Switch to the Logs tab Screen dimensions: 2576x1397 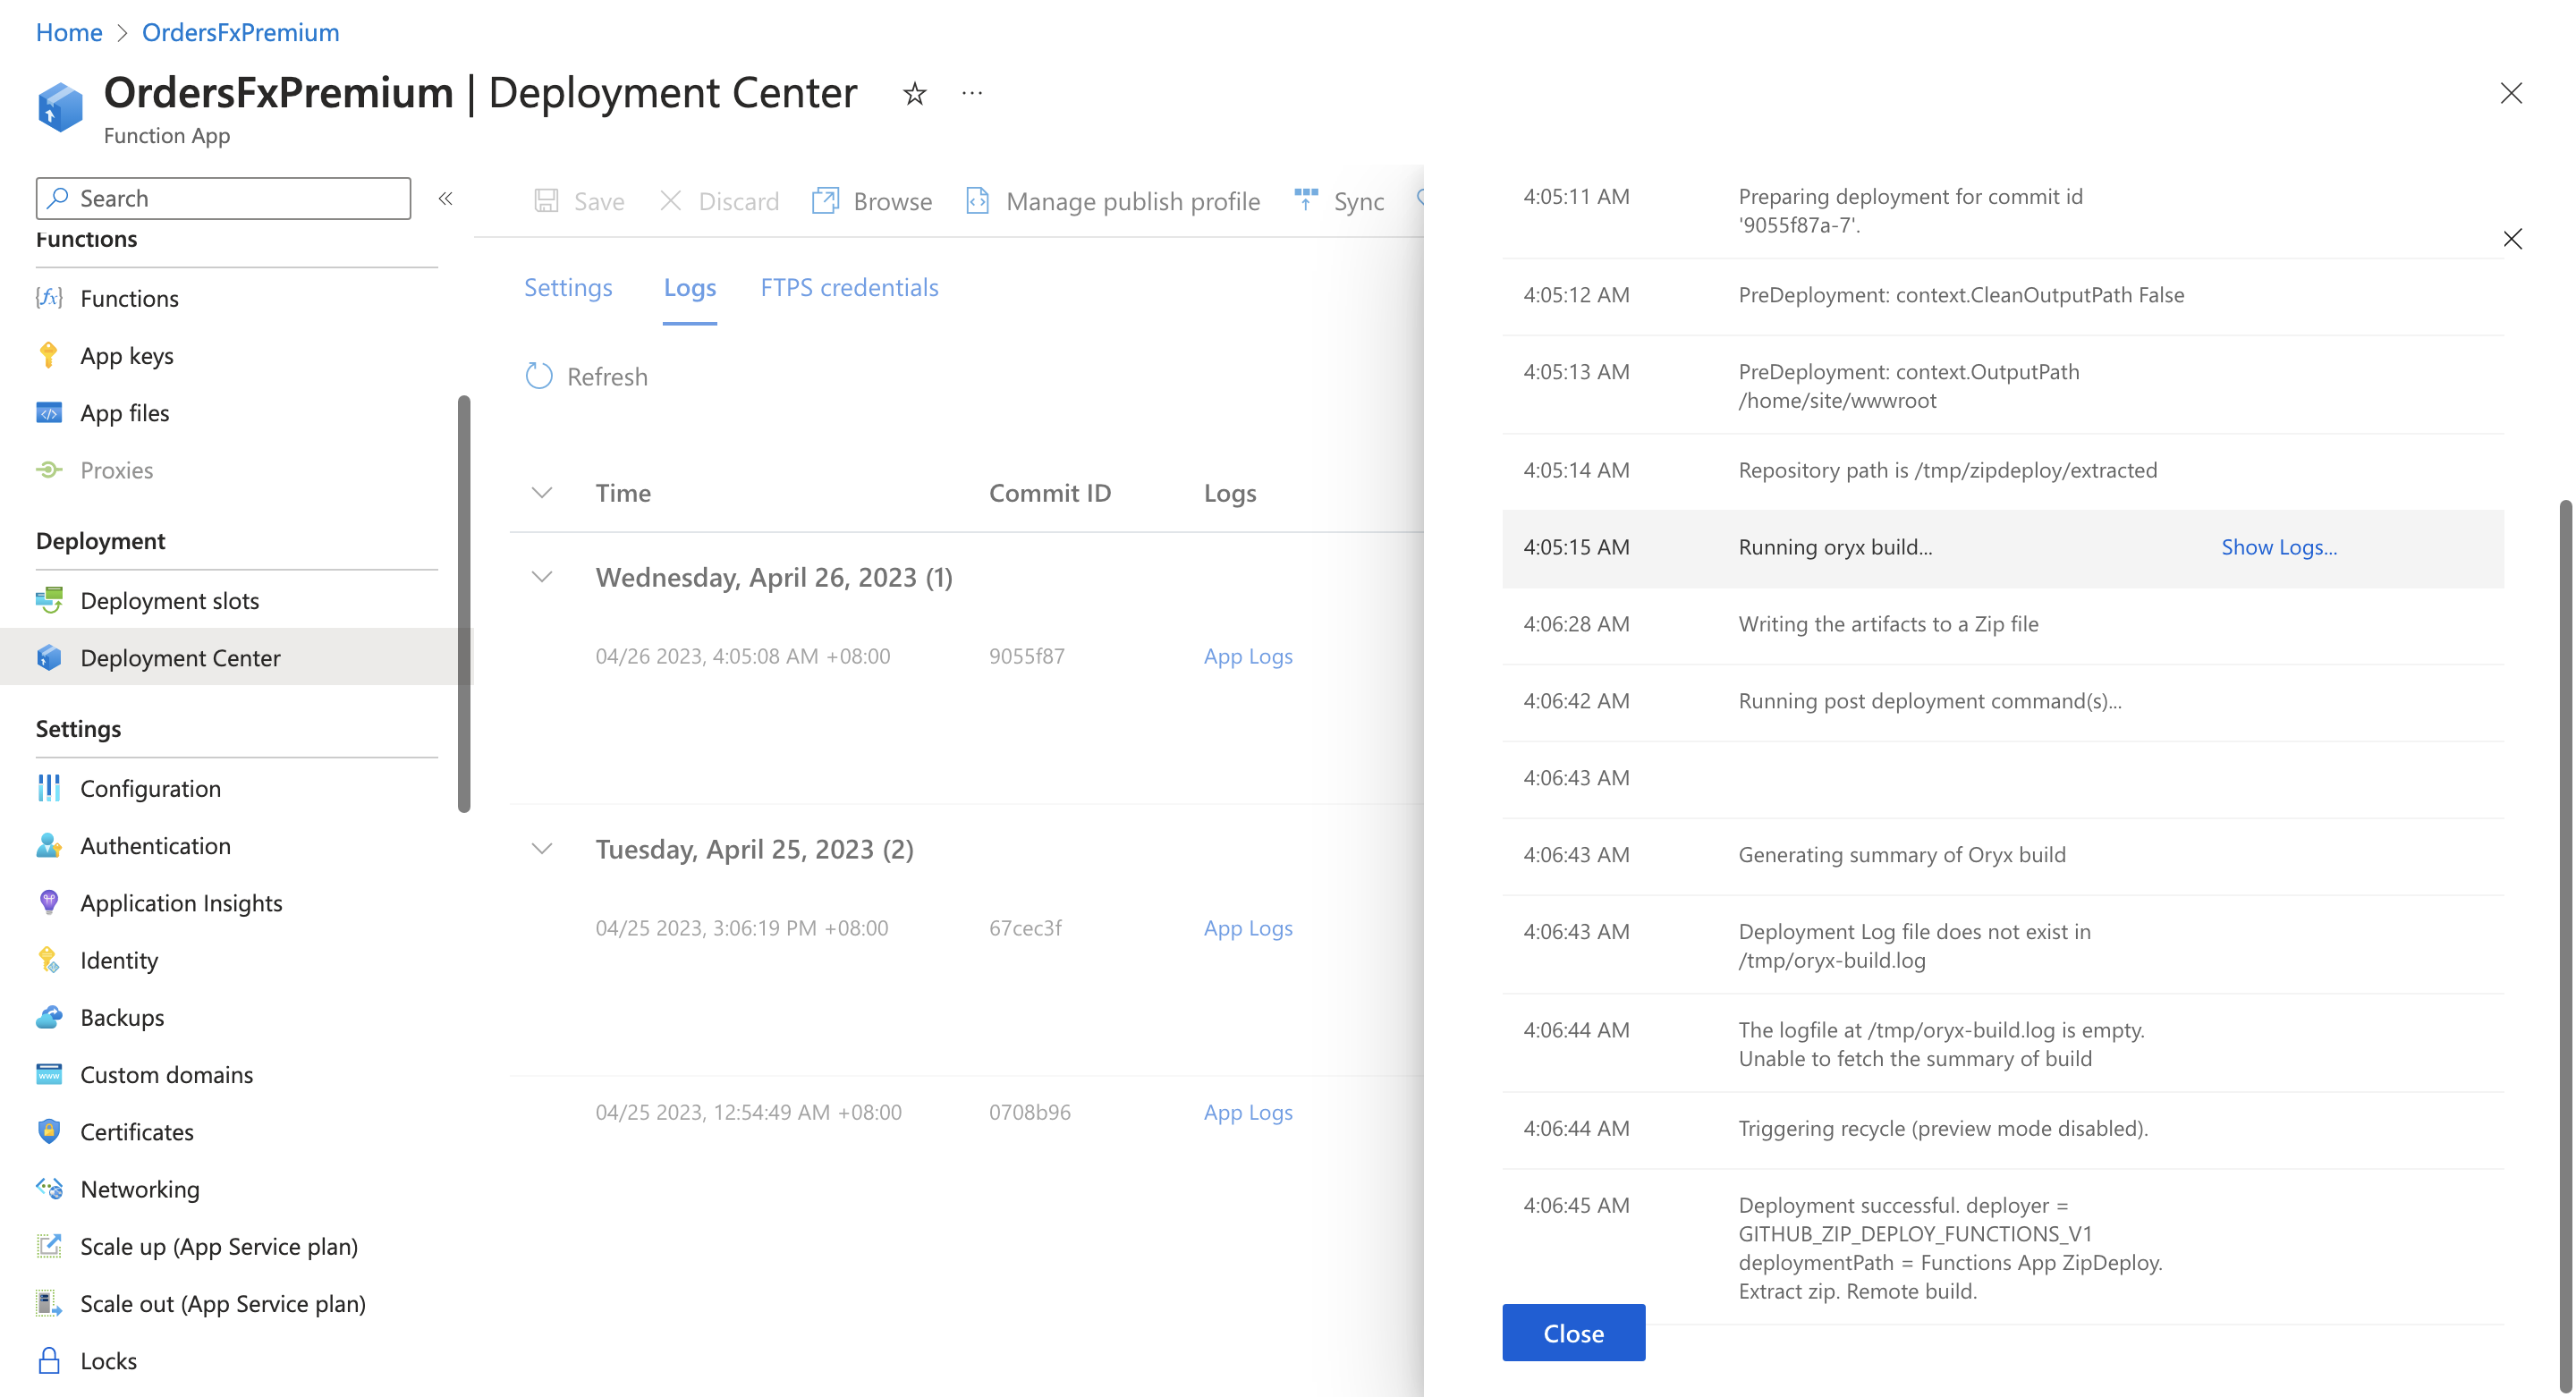[x=690, y=287]
